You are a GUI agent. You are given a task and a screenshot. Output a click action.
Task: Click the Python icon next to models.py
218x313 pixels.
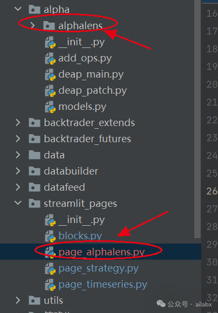click(x=50, y=107)
